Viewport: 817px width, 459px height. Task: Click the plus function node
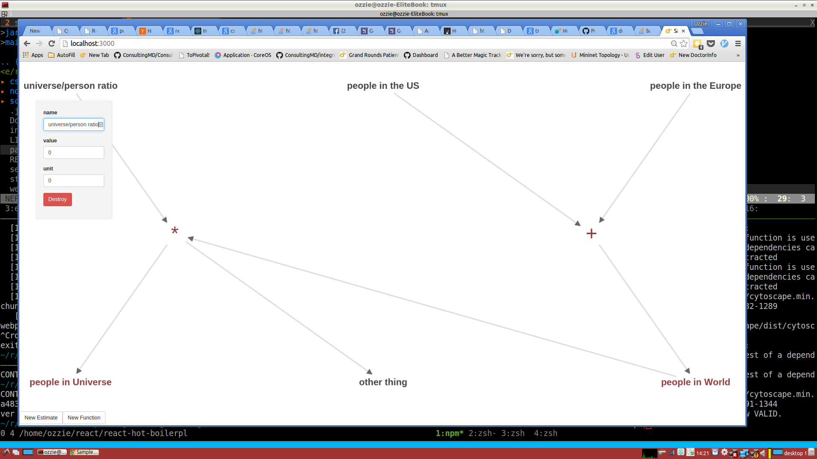(591, 233)
